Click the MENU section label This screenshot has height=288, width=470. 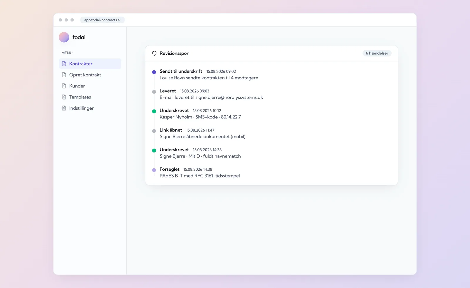(67, 53)
